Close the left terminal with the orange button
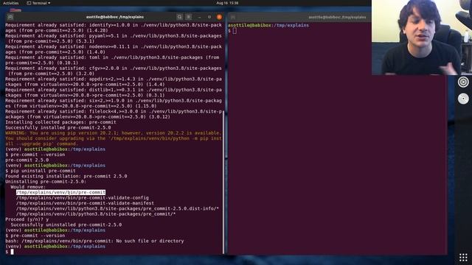The image size is (472, 265). click(219, 17)
